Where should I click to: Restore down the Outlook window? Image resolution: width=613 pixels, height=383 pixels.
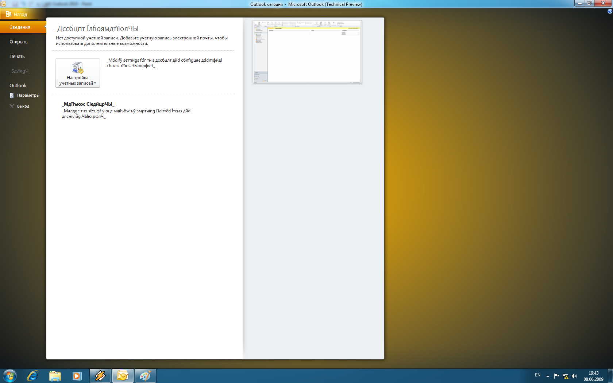coord(589,3)
